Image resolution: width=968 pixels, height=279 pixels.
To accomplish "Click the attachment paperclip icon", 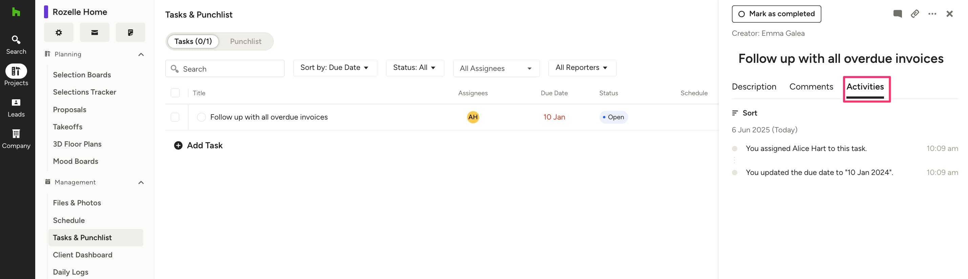I will click(914, 14).
